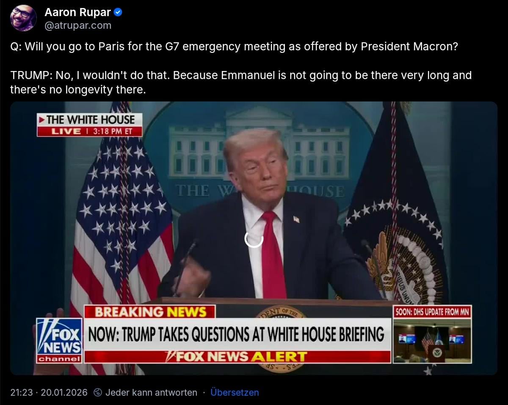Open Aaron Rupar's profile avatar
The width and height of the screenshot is (508, 405).
[x=23, y=18]
